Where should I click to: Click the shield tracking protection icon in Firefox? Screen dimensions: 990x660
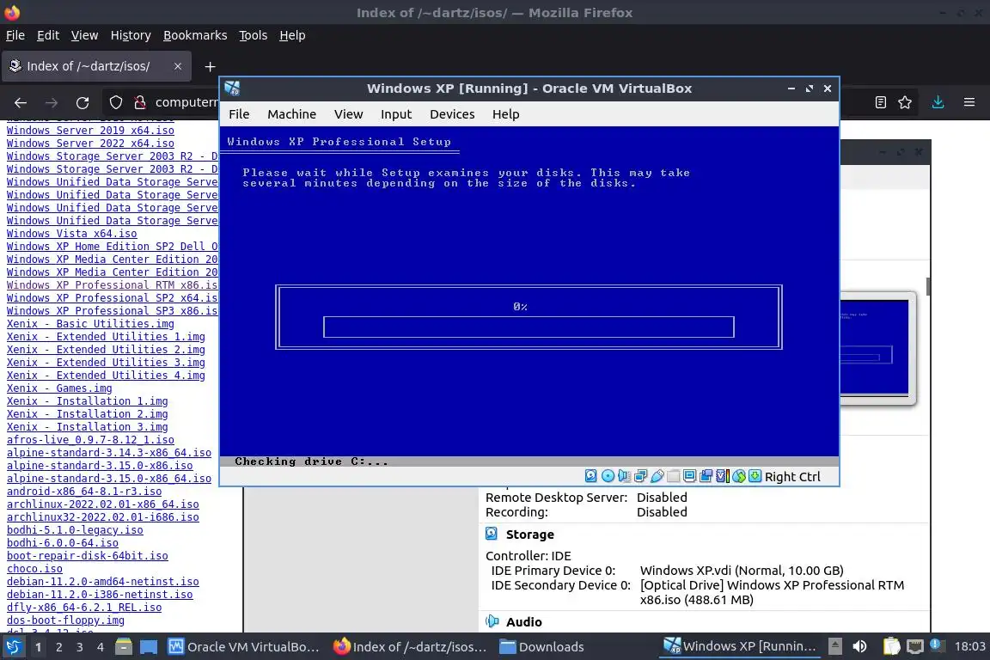pyautogui.click(x=116, y=102)
